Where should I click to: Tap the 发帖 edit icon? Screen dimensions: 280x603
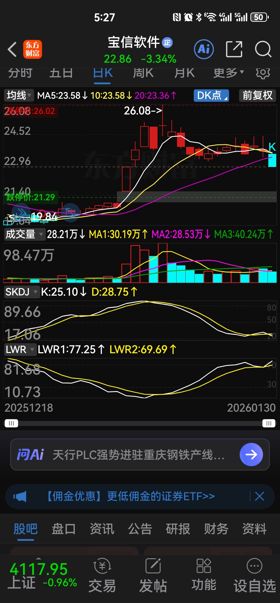(153, 566)
